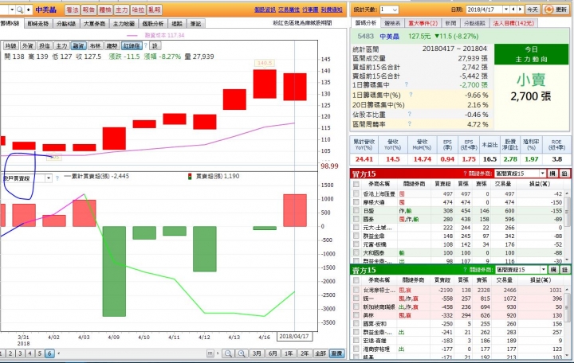Screen dimensions: 574x363
Task: Click the 融資成本 legend line marker
Action: click(132, 36)
